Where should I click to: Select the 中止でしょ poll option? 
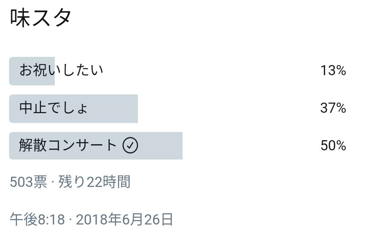coord(178,108)
